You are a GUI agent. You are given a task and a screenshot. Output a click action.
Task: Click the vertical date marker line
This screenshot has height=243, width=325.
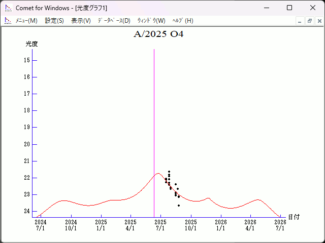click(x=154, y=127)
